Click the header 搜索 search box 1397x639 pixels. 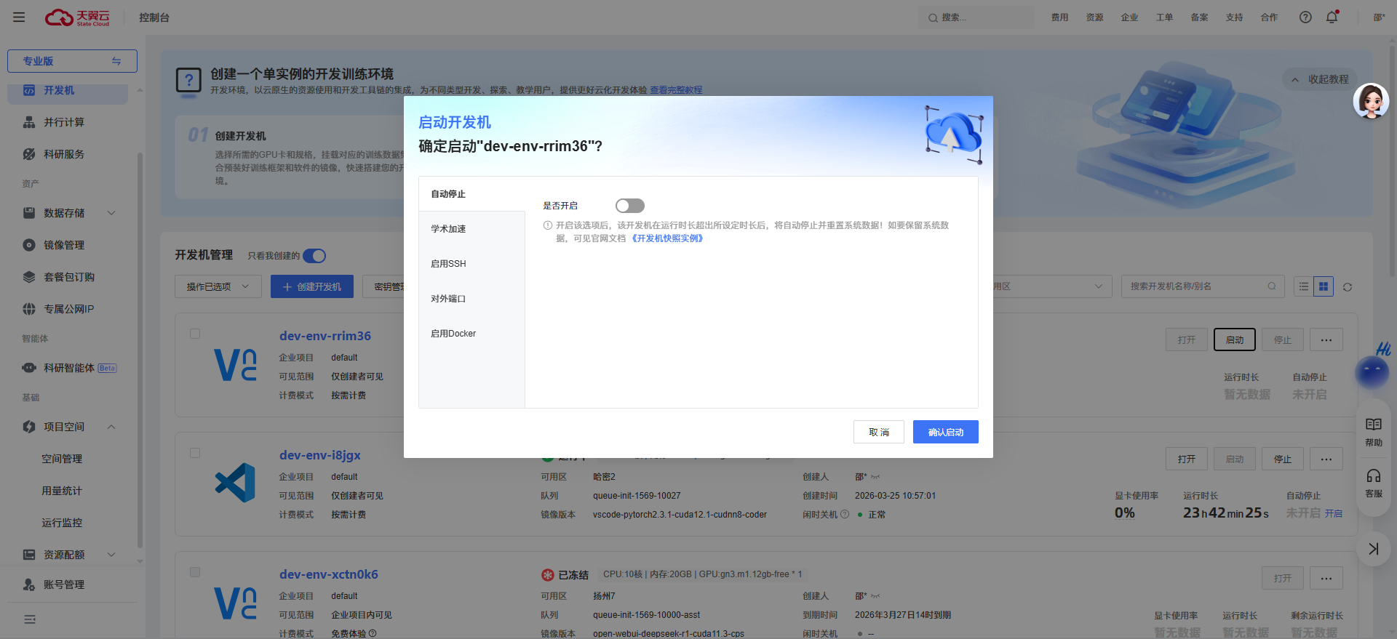[976, 17]
